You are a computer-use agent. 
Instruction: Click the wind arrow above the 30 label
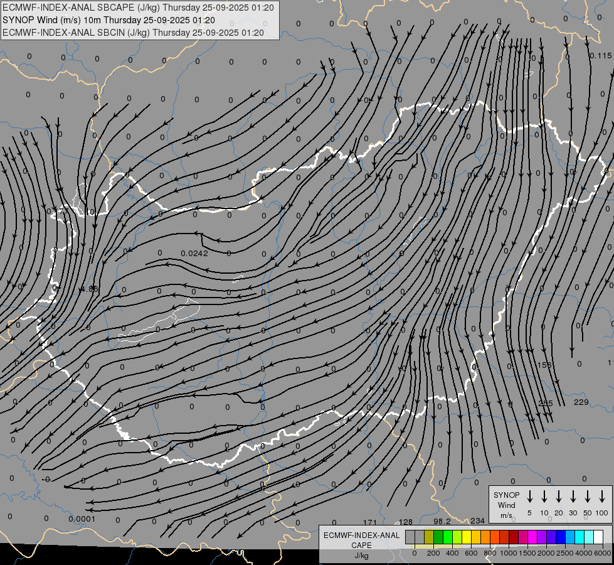(573, 496)
